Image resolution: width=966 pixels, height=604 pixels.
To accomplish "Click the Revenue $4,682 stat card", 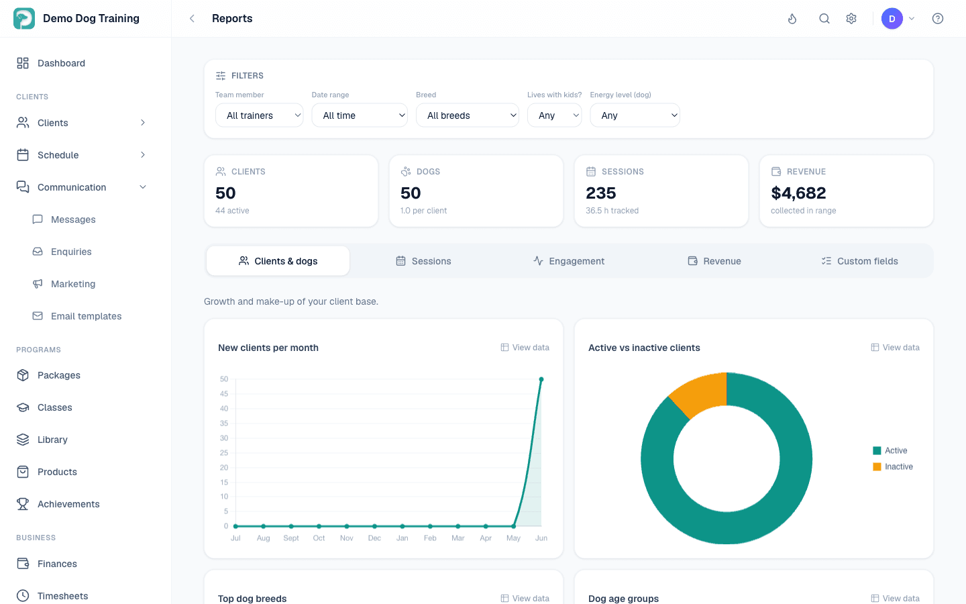I will (846, 191).
